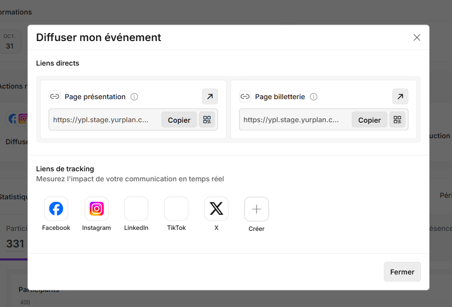The width and height of the screenshot is (452, 307).
Task: Click the Diffuser mon événement title
Action: pos(99,38)
